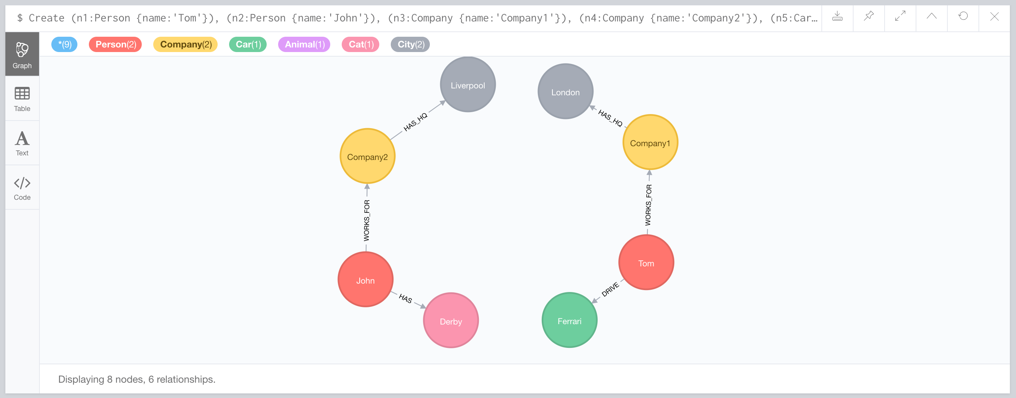Image resolution: width=1016 pixels, height=398 pixels.
Task: Select the all nodes *(9) label
Action: click(64, 44)
